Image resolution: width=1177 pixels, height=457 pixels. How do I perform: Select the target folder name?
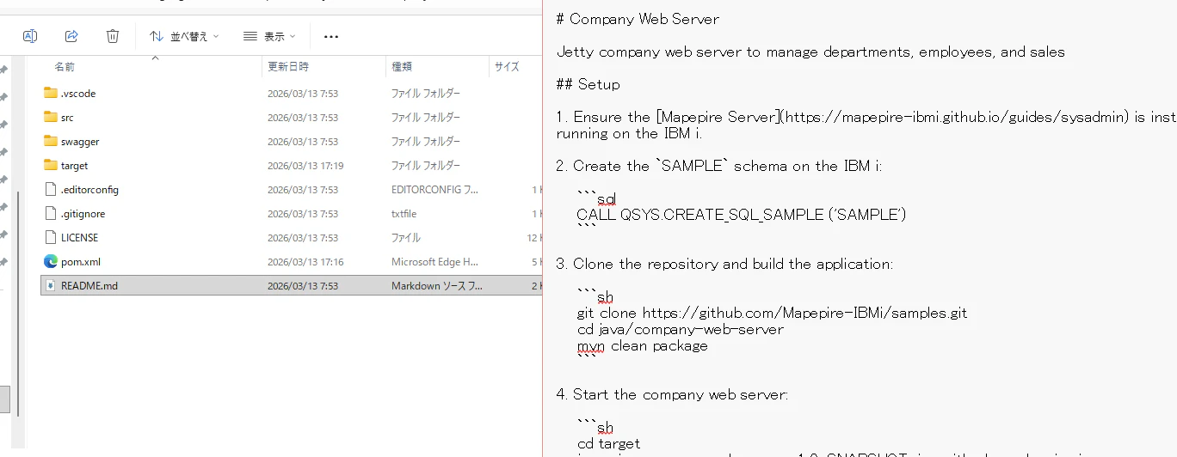point(74,166)
